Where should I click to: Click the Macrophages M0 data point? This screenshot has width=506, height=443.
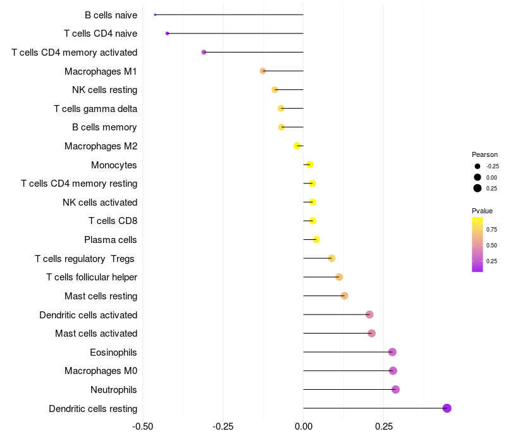pos(393,371)
